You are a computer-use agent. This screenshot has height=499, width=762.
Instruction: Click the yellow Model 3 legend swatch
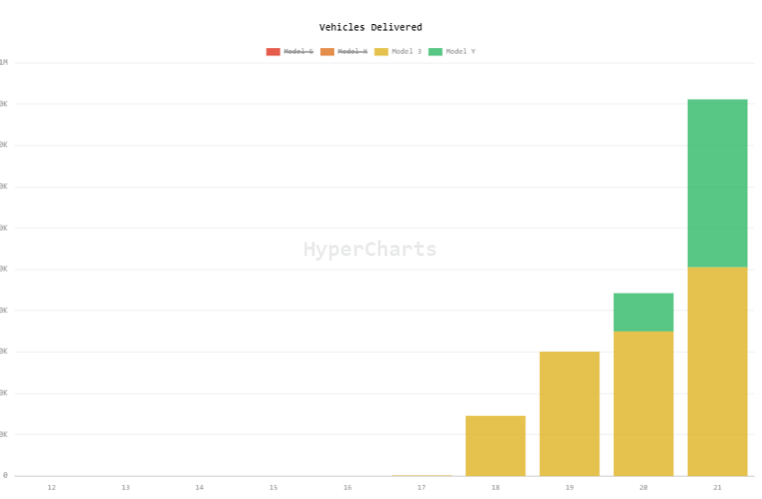[381, 52]
